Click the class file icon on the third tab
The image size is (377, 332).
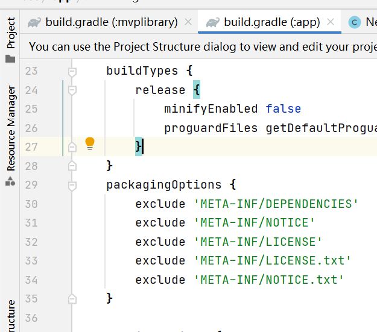pos(355,22)
